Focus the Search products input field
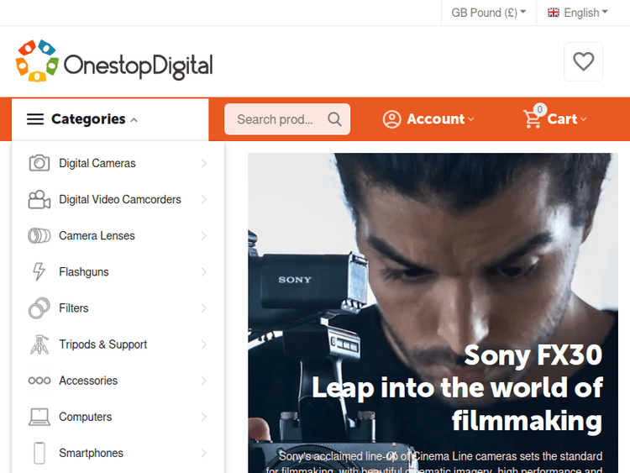The height and width of the screenshot is (473, 630). [276, 119]
